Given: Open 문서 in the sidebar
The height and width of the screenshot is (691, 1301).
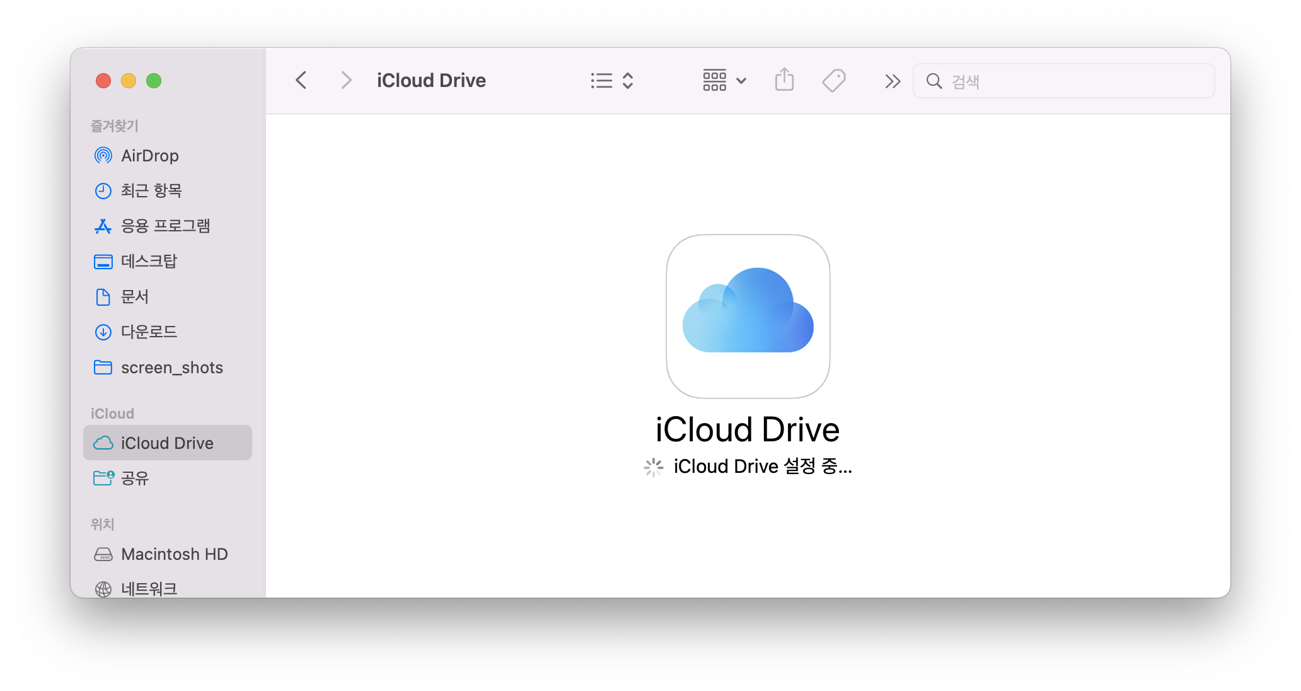Looking at the screenshot, I should click(x=134, y=297).
